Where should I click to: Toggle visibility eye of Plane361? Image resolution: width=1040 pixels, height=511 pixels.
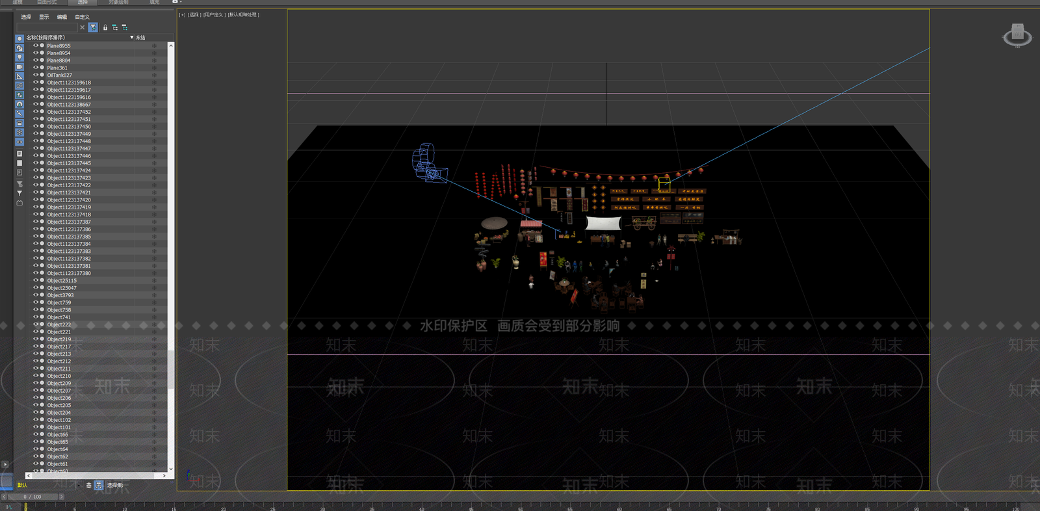pyautogui.click(x=36, y=68)
